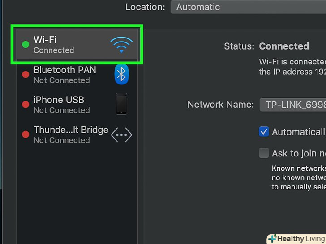Click the iPhone device icon
This screenshot has height=244, width=326.
click(x=121, y=104)
